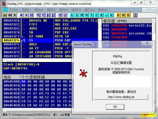The height and width of the screenshot is (119, 158).
Task: Open the 插件(P) menu
Action: click(x=63, y=10)
